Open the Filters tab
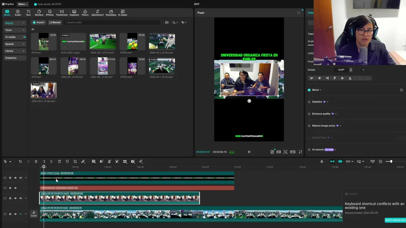The height and width of the screenshot is (228, 406). click(85, 13)
